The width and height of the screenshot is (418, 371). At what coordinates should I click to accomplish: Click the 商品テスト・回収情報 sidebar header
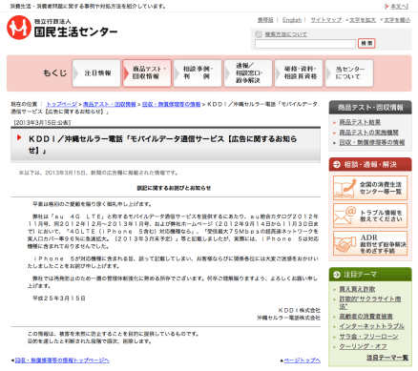click(x=370, y=108)
